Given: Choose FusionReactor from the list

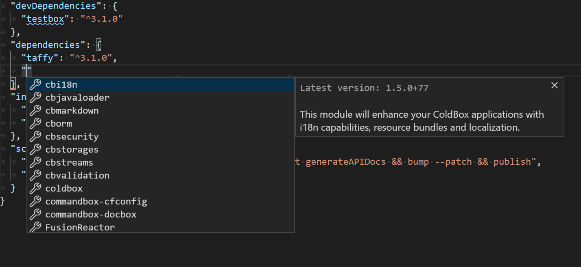Looking at the screenshot, I should (161, 227).
